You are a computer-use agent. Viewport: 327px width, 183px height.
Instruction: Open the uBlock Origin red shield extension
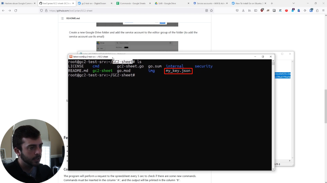[x=262, y=10]
